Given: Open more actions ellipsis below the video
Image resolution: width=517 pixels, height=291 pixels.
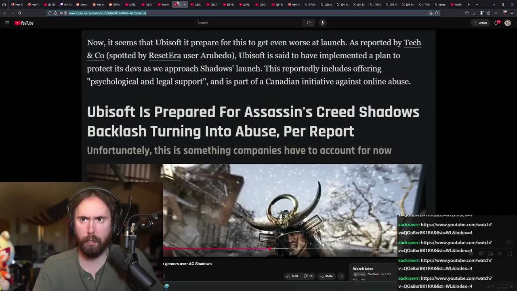Looking at the screenshot, I should coord(341,276).
